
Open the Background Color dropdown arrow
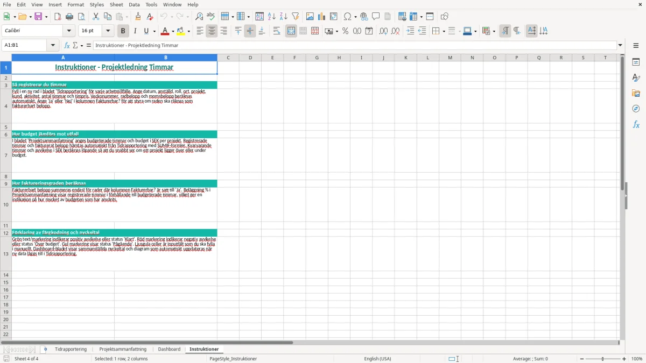pos(188,31)
